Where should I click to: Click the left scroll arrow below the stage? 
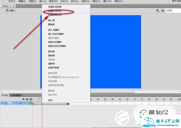[1, 92]
